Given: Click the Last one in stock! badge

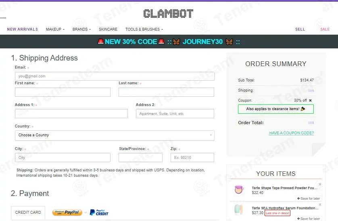Looking at the screenshot, I should (x=277, y=213).
